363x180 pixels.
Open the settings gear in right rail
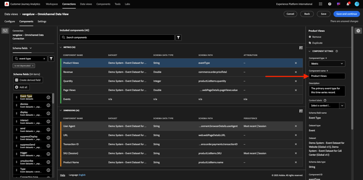358,31
